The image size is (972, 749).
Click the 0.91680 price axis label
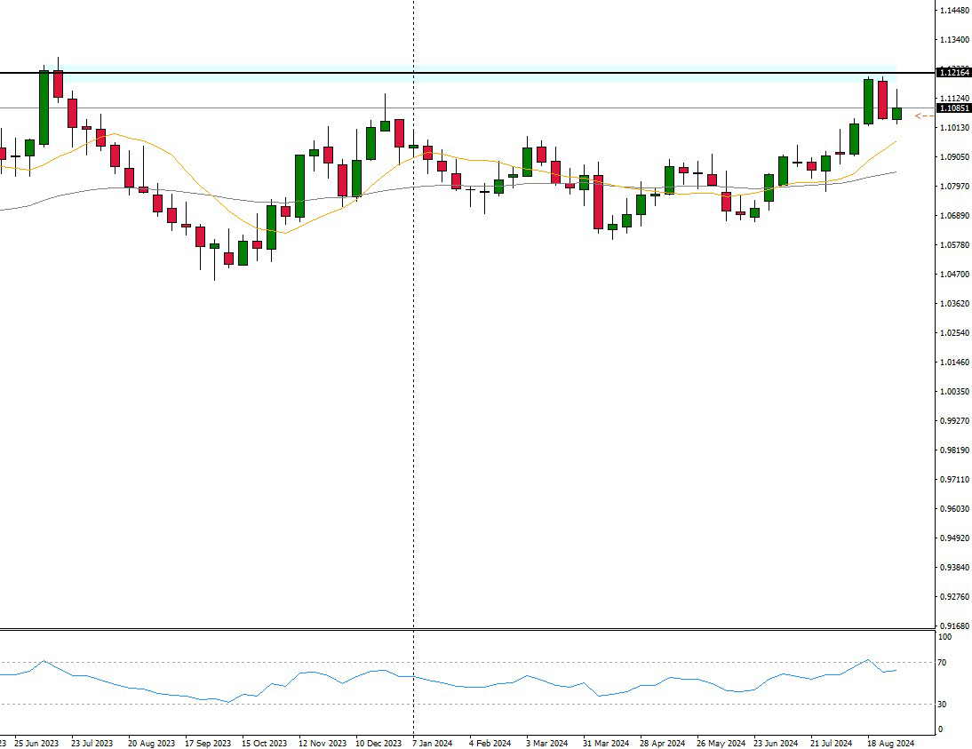pyautogui.click(x=954, y=625)
